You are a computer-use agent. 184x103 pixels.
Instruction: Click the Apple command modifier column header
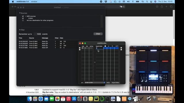[x=105, y=46]
